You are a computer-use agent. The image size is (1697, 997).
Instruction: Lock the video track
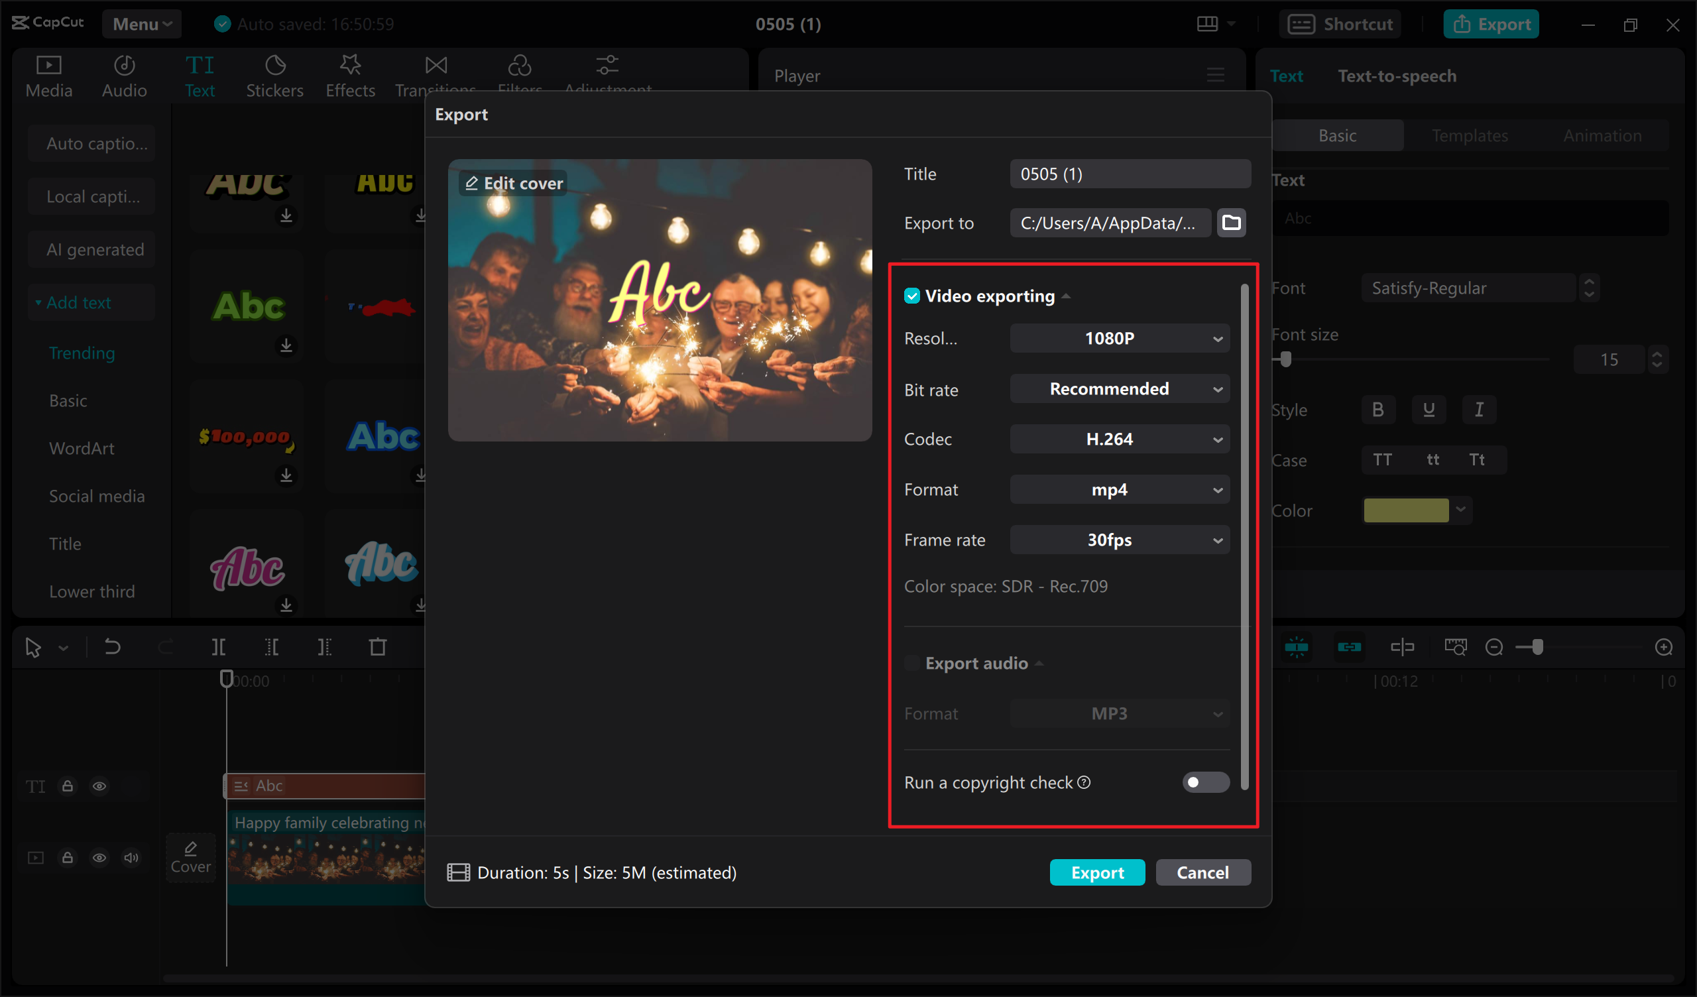pos(68,858)
